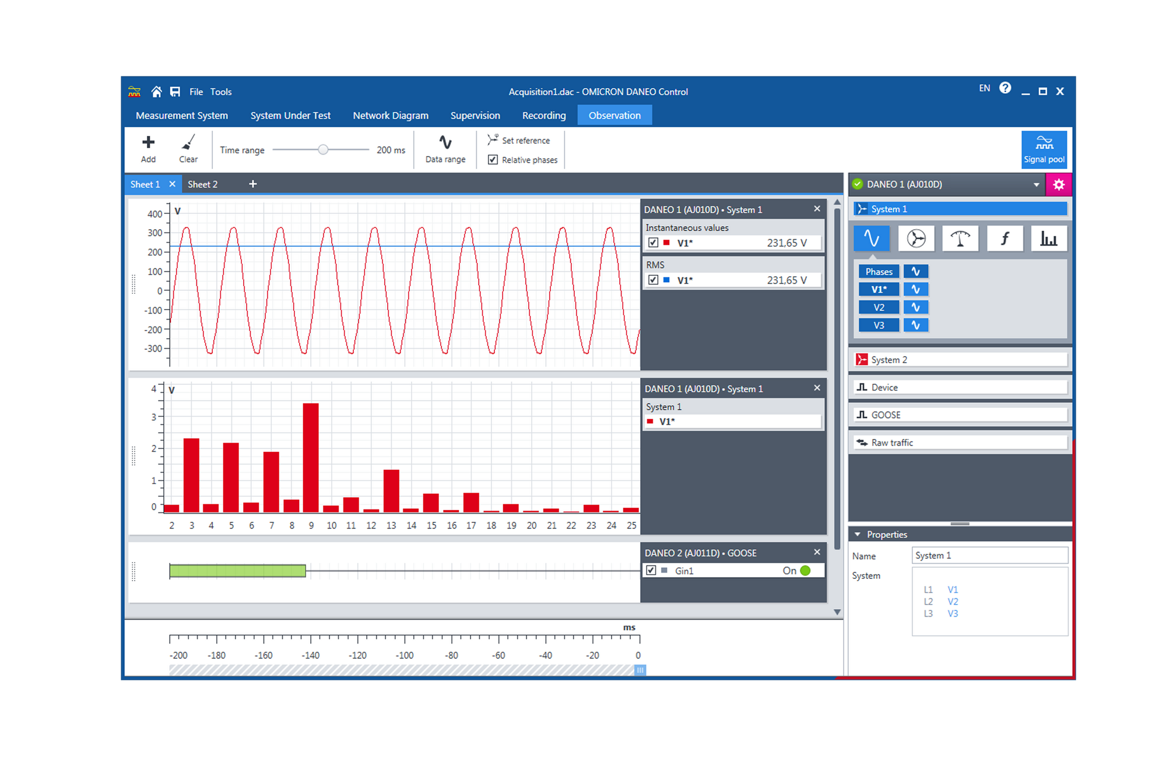Switch to System Under Test tab

290,115
